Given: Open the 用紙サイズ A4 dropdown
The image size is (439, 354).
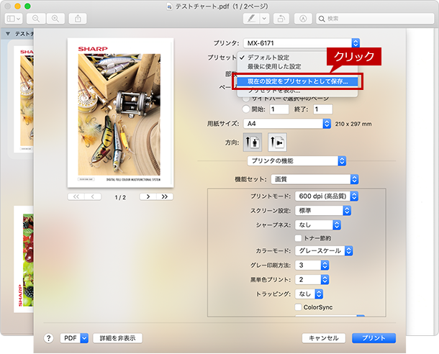Looking at the screenshot, I should tap(287, 124).
